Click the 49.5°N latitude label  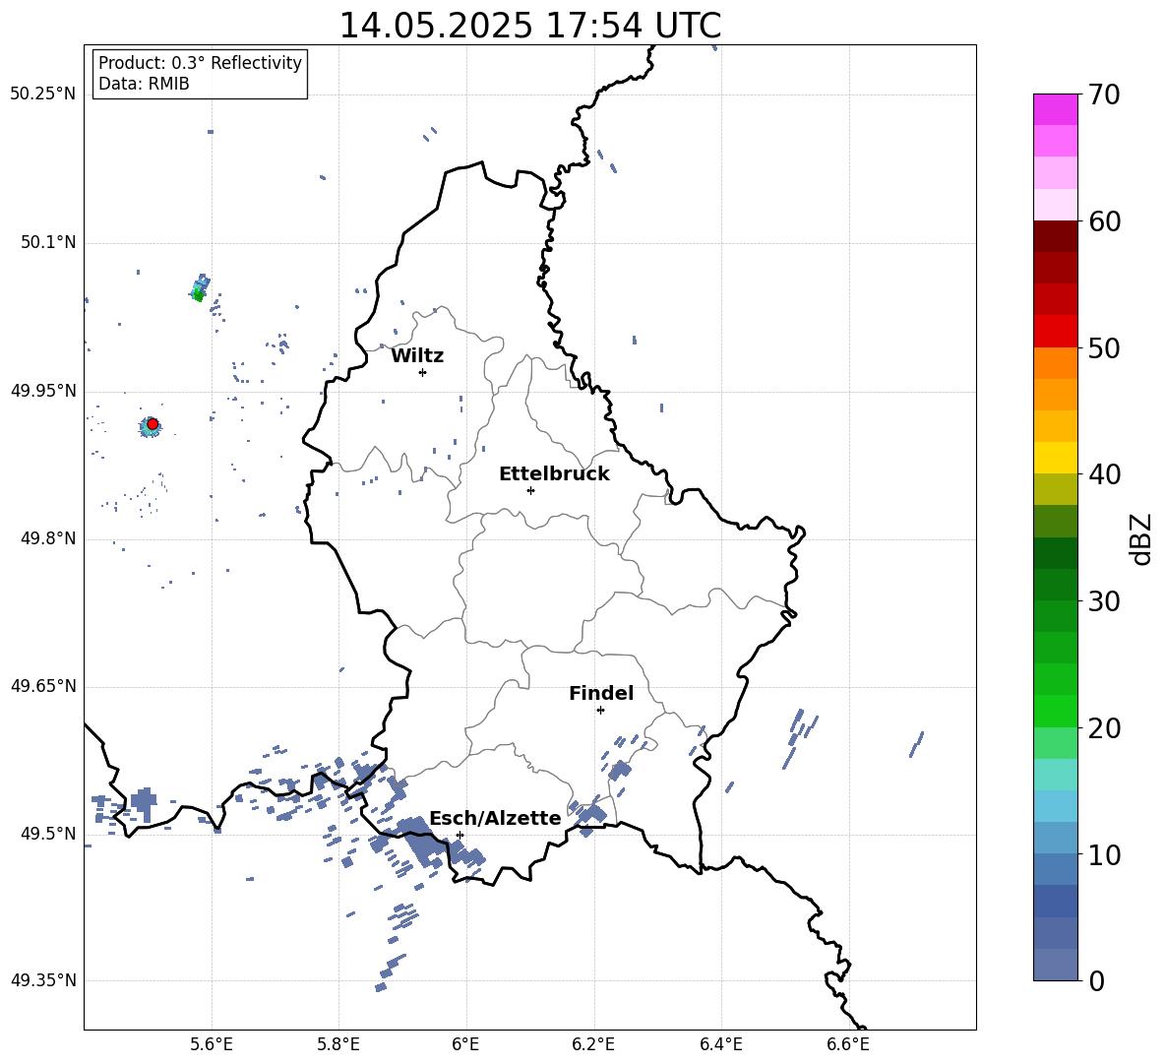tap(48, 834)
